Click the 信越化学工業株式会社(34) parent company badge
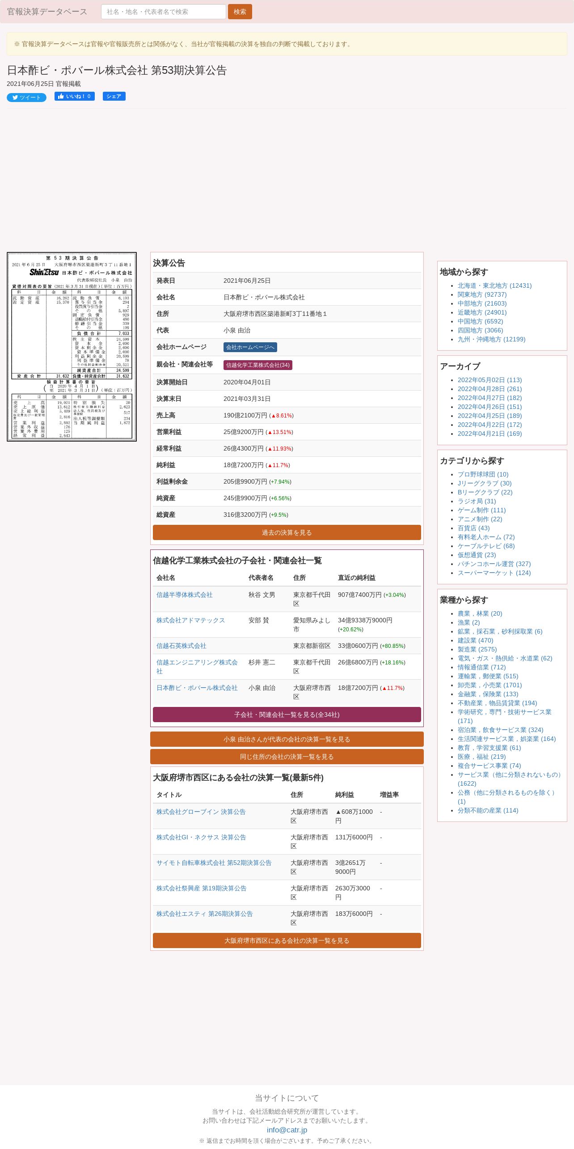 [258, 365]
